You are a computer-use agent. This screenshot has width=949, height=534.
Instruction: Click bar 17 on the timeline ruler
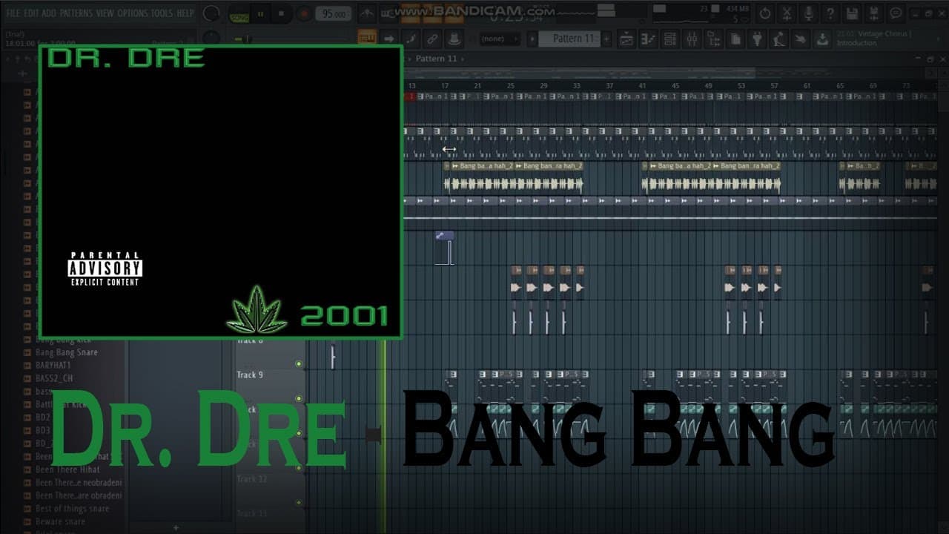[x=445, y=86]
